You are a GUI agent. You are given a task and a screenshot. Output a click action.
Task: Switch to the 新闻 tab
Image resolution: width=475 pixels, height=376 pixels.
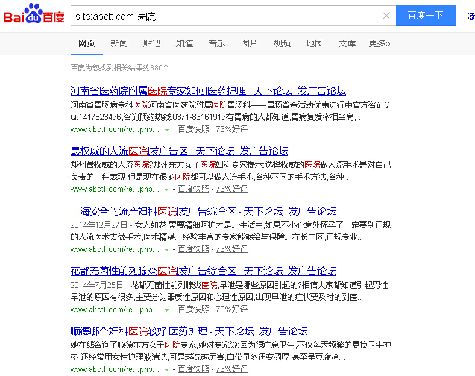coord(119,43)
